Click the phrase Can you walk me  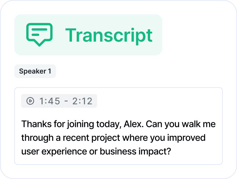pyautogui.click(x=181, y=124)
